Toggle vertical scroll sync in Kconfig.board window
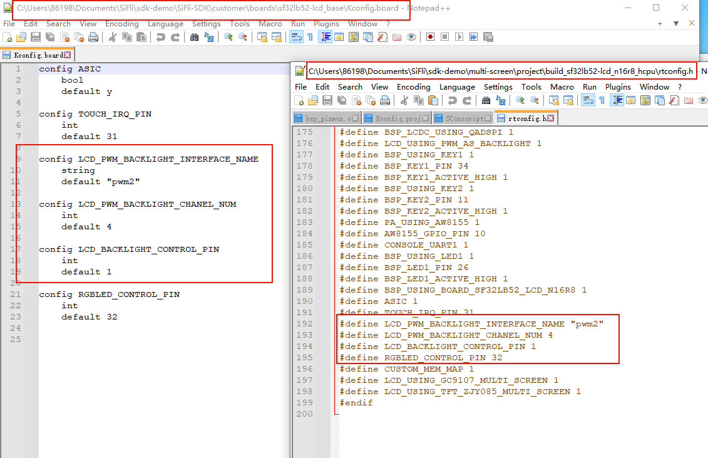The height and width of the screenshot is (458, 708). click(x=262, y=37)
